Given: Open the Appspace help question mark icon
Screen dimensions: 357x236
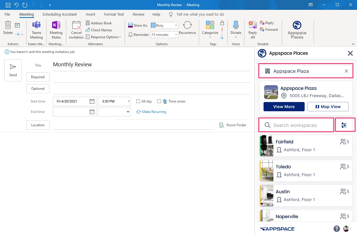Looking at the screenshot, I should 336,229.
